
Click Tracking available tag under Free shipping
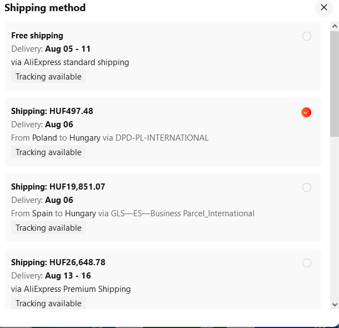point(48,77)
